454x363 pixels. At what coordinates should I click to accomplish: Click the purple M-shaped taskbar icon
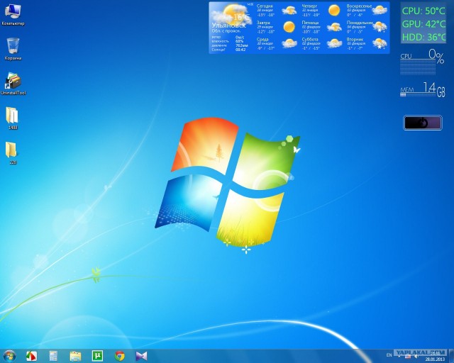click(x=142, y=355)
